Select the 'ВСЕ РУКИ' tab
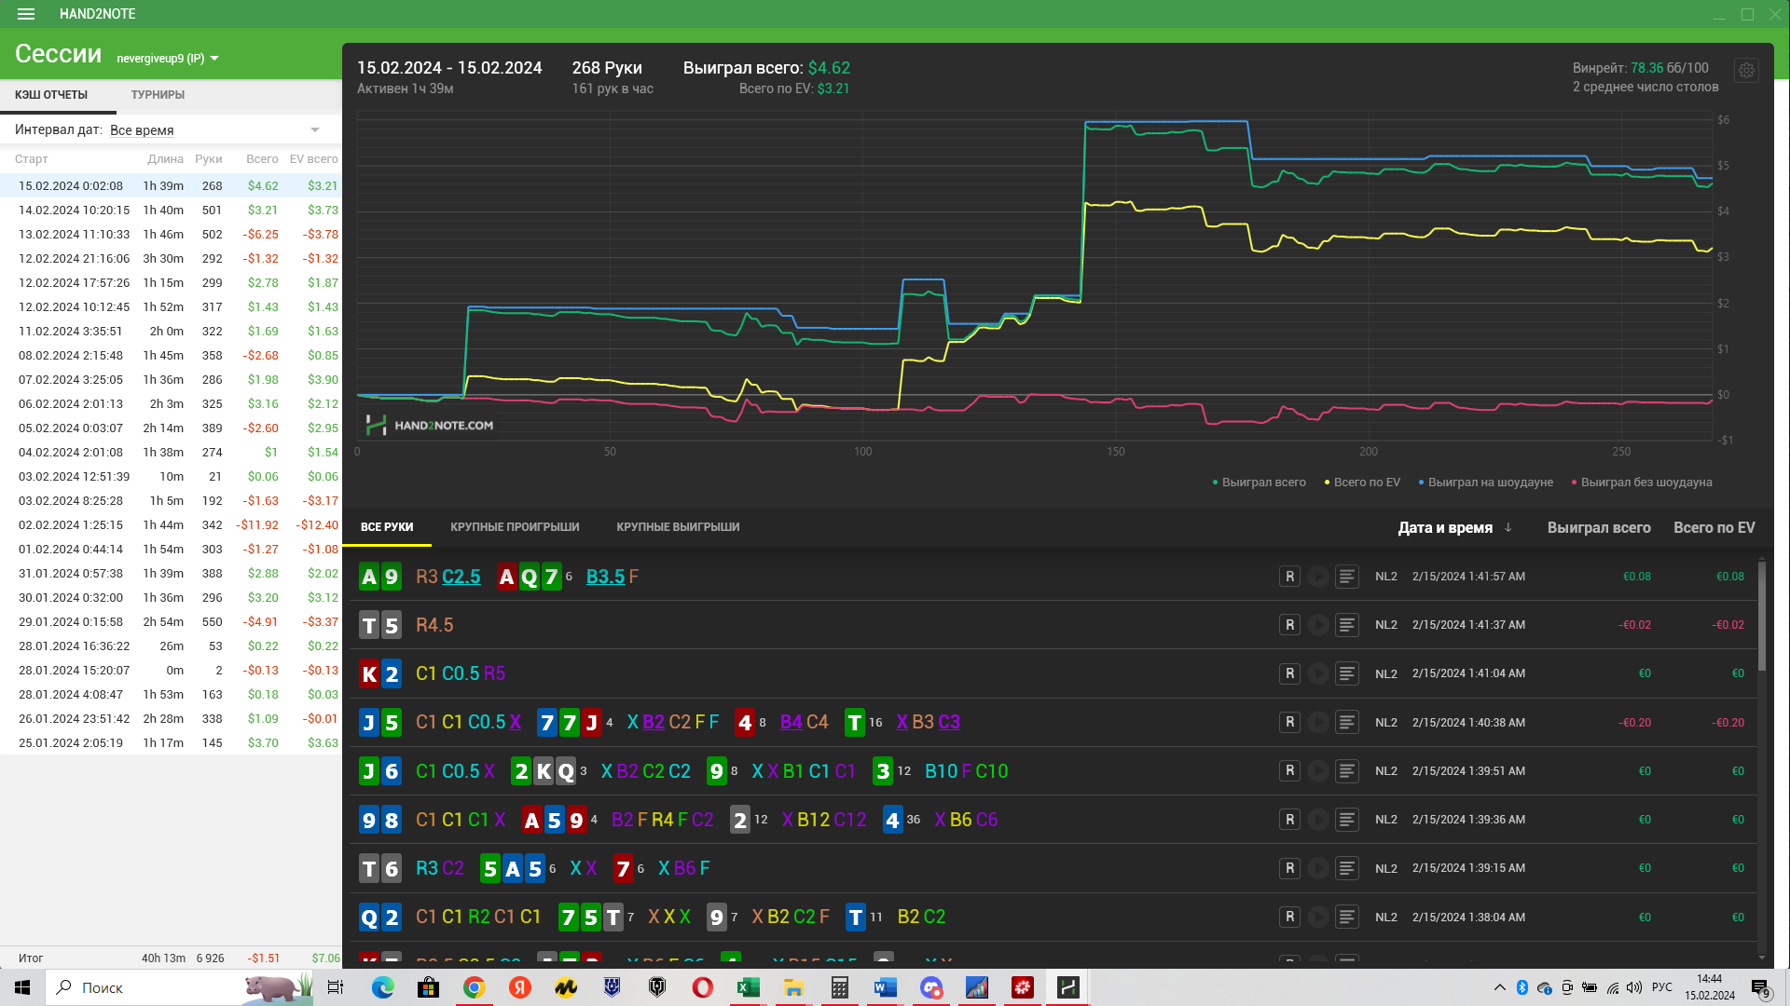1790x1006 pixels. pos(387,527)
